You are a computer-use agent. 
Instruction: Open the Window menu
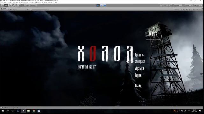pos(51,3)
